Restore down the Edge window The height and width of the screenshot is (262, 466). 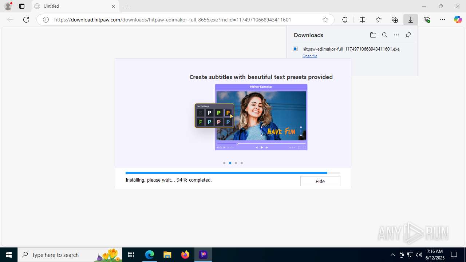(441, 6)
